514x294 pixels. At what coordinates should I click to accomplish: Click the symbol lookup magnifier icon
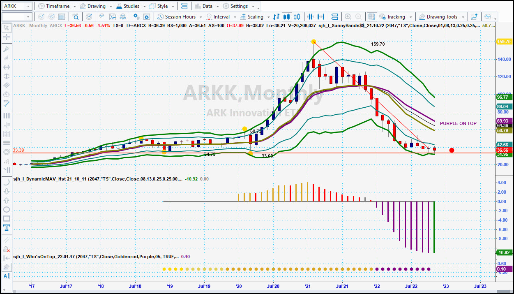(76, 17)
